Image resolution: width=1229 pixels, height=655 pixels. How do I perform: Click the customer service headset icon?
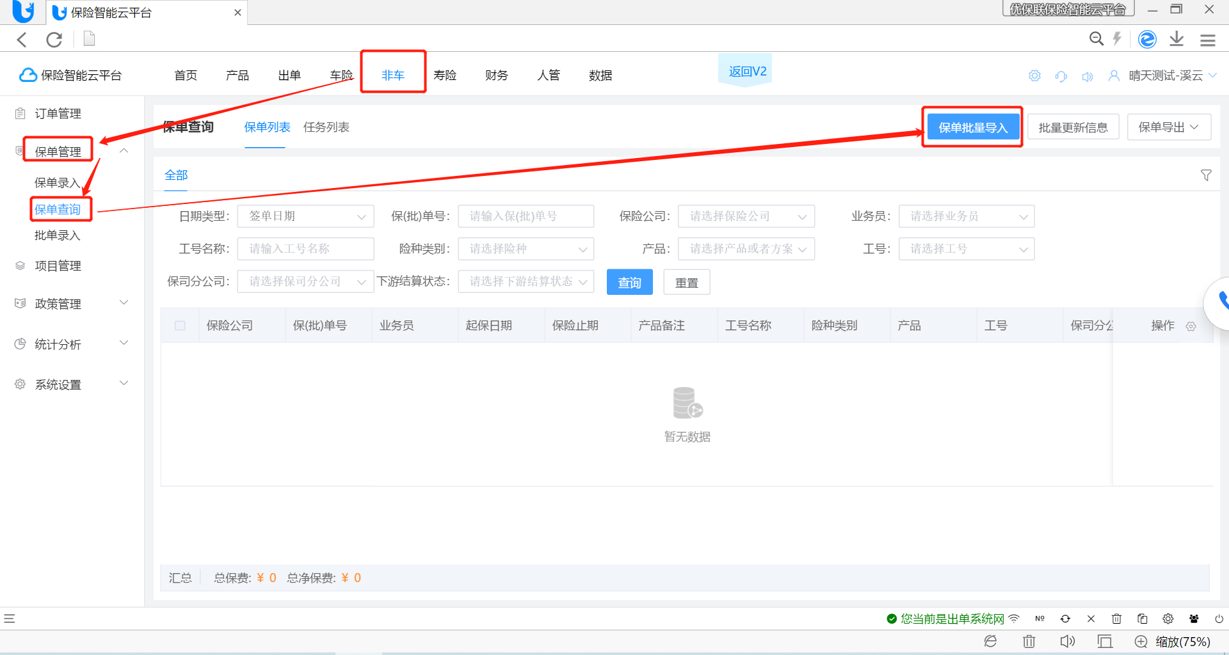(1061, 76)
